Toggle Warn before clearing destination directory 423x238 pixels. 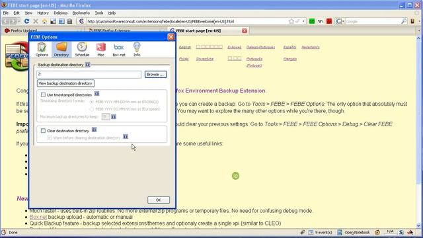pos(49,138)
